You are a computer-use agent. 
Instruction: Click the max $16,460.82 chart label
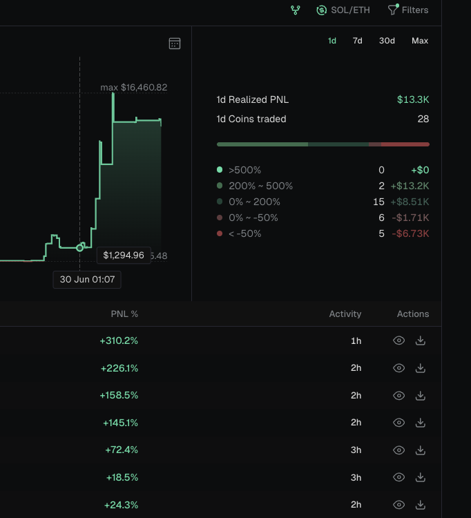point(134,87)
